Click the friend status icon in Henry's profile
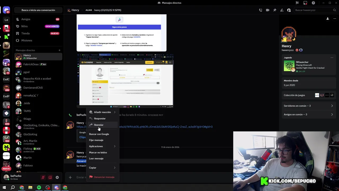 coord(328,19)
